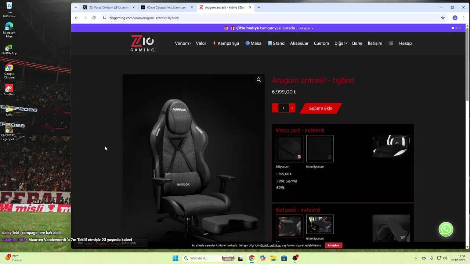This screenshot has width=470, height=264.
Task: Open campaign 'detaylar' link in banner
Action: (305, 28)
